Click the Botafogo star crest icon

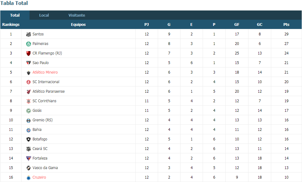pos(29,140)
